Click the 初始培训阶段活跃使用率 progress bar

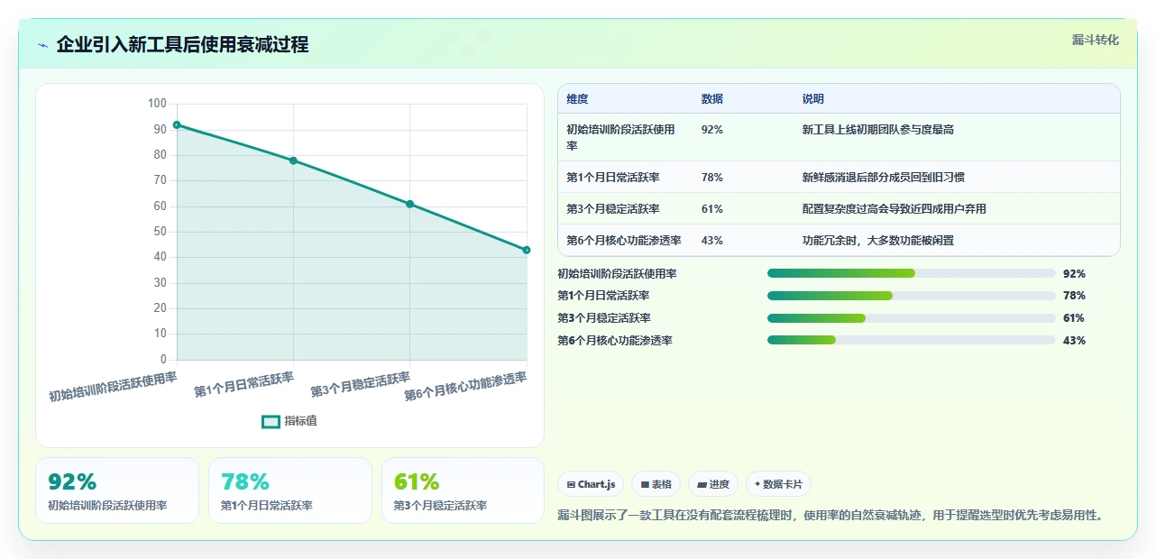(911, 273)
